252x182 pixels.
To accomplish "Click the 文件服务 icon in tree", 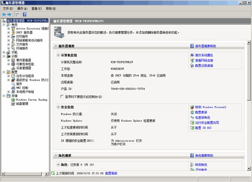I will (13, 45).
